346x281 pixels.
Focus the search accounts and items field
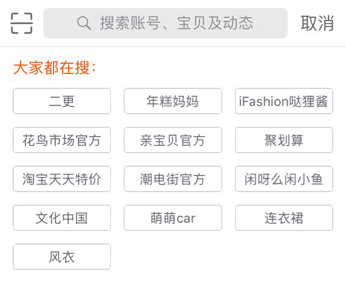pyautogui.click(x=166, y=23)
